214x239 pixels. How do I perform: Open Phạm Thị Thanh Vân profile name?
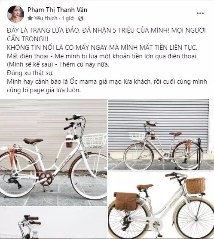[x=58, y=10]
